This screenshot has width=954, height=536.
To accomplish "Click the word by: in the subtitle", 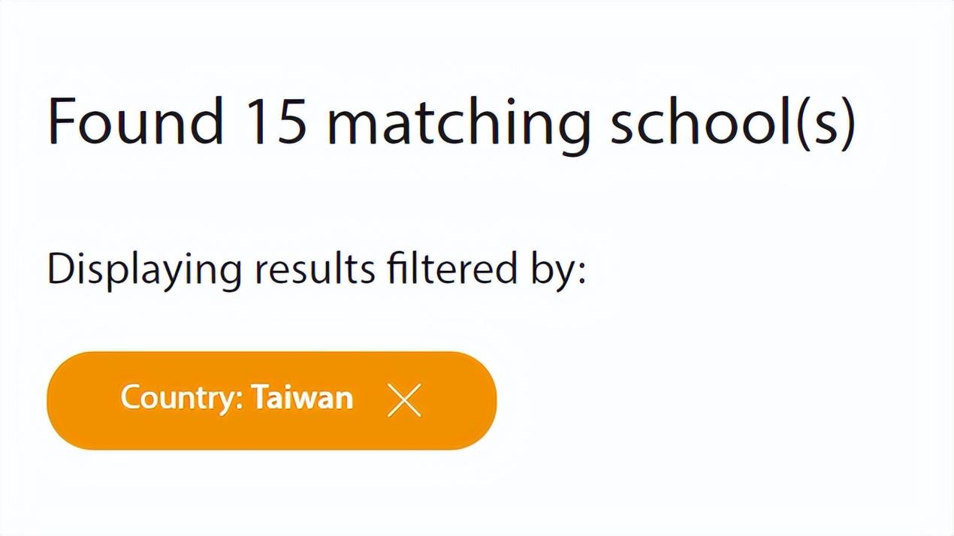I will 558,270.
